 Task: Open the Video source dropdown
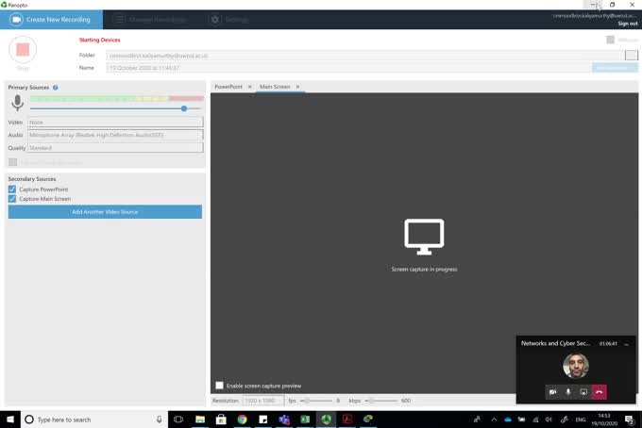click(x=115, y=122)
